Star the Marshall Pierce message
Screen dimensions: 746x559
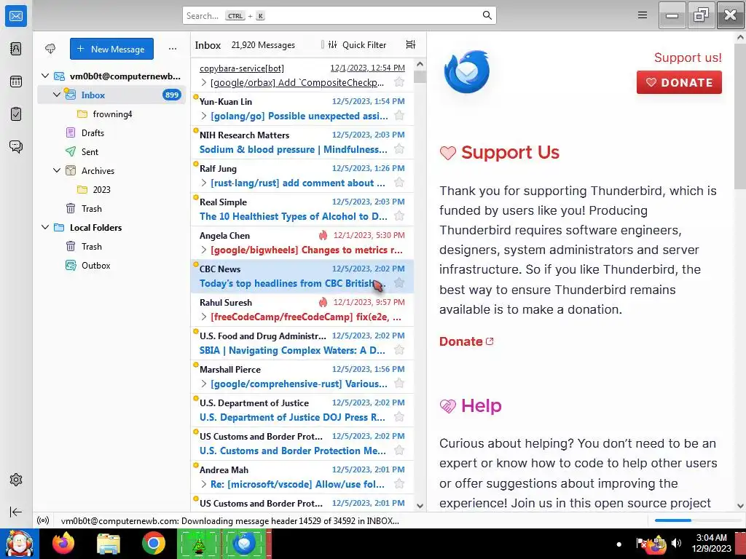[x=399, y=384]
